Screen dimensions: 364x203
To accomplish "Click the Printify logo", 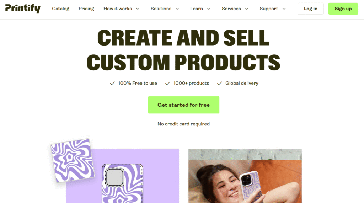I will click(x=23, y=9).
